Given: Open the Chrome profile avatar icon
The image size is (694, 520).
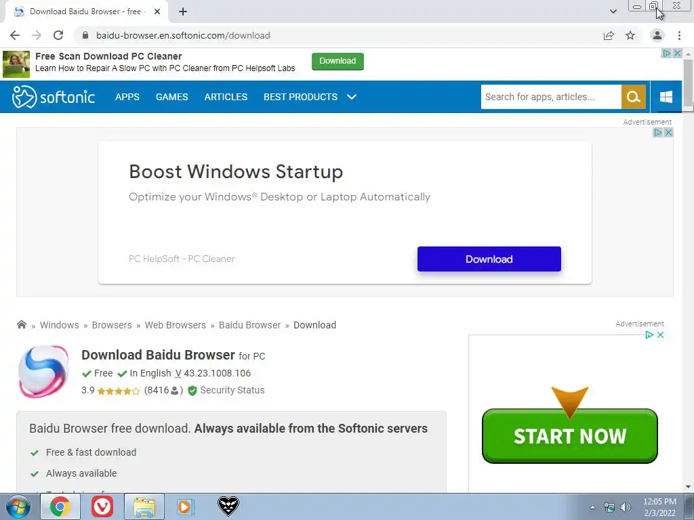Looking at the screenshot, I should 657,35.
